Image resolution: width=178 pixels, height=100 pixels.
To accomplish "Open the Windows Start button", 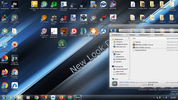I will tap(3, 97).
